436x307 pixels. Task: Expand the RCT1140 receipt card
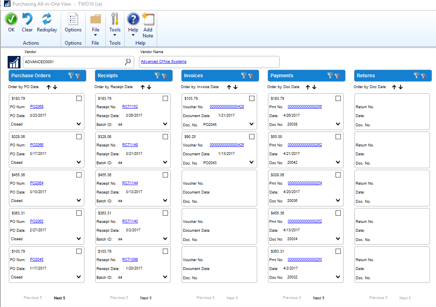tap(165, 239)
